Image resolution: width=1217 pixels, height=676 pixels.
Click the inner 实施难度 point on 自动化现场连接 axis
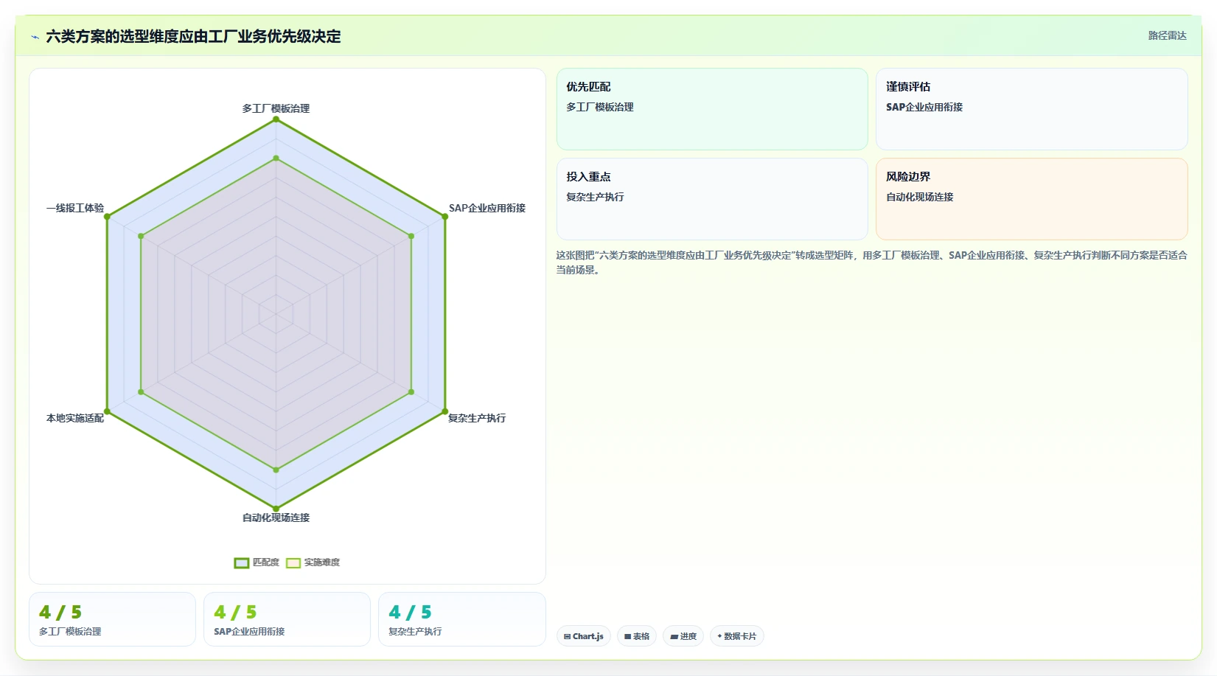pyautogui.click(x=276, y=470)
